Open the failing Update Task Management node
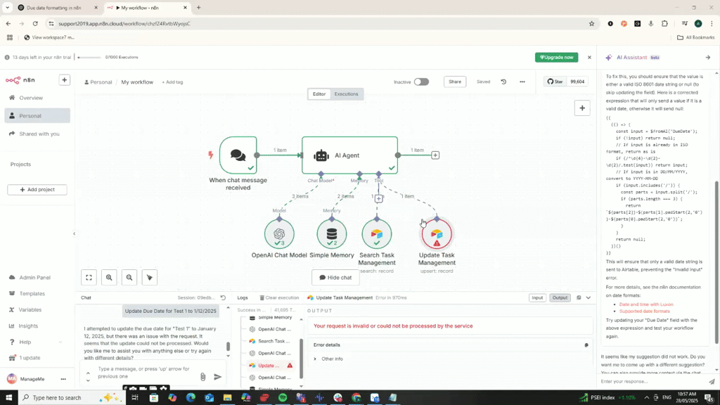 click(x=437, y=233)
